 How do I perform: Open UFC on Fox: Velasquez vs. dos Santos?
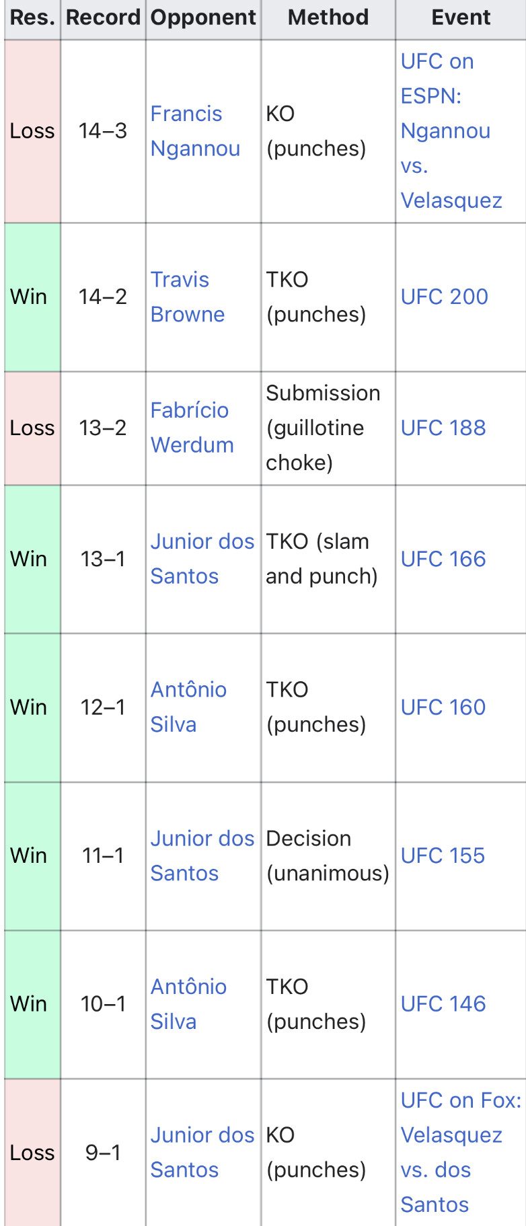[x=461, y=1152]
